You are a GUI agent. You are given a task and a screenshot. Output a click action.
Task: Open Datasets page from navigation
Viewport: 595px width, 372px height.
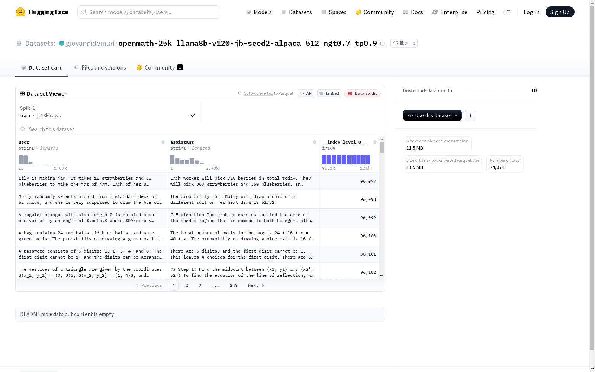[296, 12]
